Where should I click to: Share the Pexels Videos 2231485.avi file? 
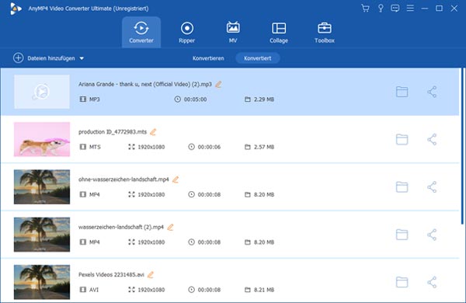pyautogui.click(x=432, y=282)
